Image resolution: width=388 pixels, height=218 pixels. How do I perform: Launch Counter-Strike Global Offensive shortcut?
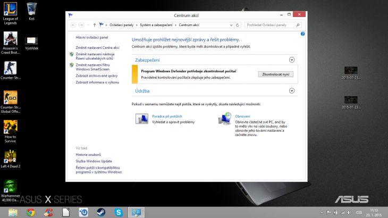coord(10,102)
